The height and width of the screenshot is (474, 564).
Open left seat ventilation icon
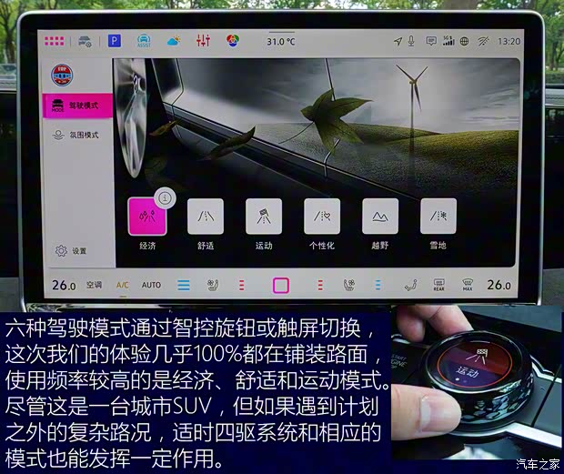point(213,285)
